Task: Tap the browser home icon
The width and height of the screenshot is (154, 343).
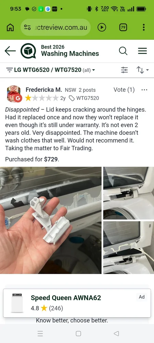Action: pyautogui.click(x=10, y=27)
